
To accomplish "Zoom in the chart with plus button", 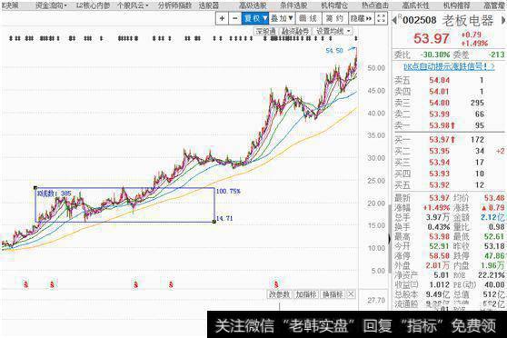I will click(x=222, y=19).
